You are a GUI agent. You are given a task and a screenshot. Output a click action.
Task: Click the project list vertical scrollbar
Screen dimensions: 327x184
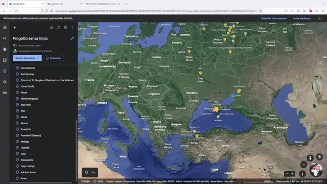[x=76, y=150]
